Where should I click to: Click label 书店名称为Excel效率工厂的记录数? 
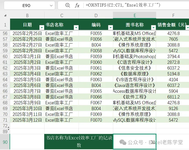tap(79, 142)
